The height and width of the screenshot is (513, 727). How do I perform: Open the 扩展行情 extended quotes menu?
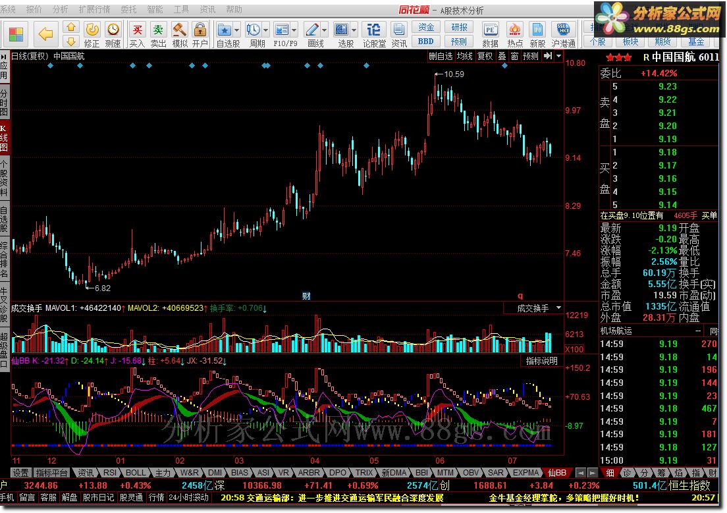95,9
